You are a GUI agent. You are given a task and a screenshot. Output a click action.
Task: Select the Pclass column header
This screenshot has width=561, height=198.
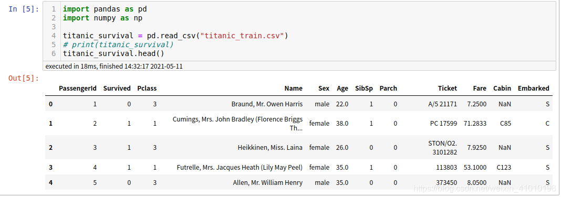point(147,89)
